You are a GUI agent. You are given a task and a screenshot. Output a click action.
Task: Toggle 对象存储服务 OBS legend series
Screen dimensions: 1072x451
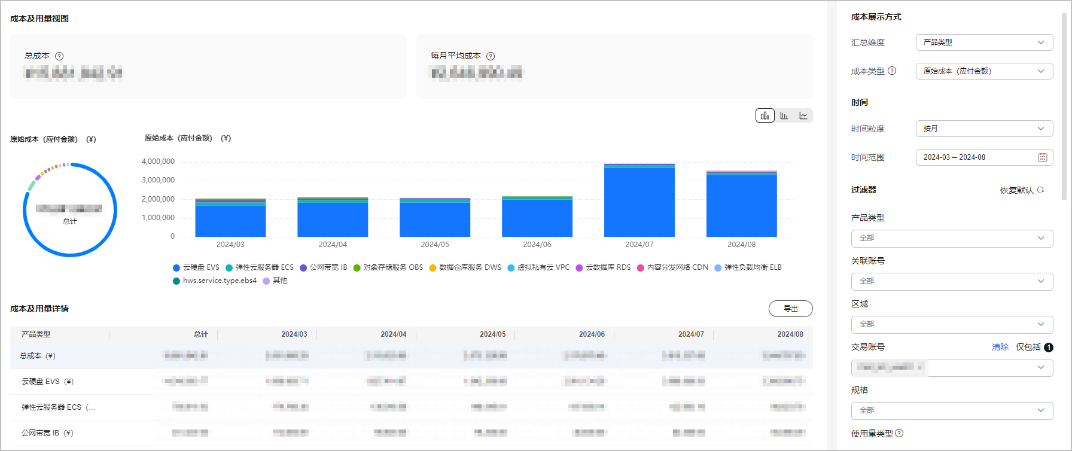pos(388,267)
